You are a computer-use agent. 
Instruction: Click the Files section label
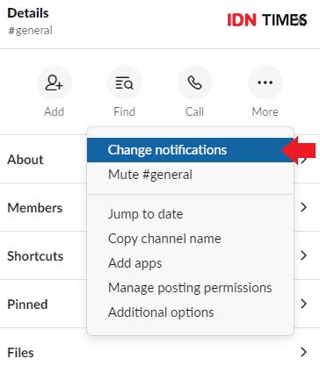20,353
